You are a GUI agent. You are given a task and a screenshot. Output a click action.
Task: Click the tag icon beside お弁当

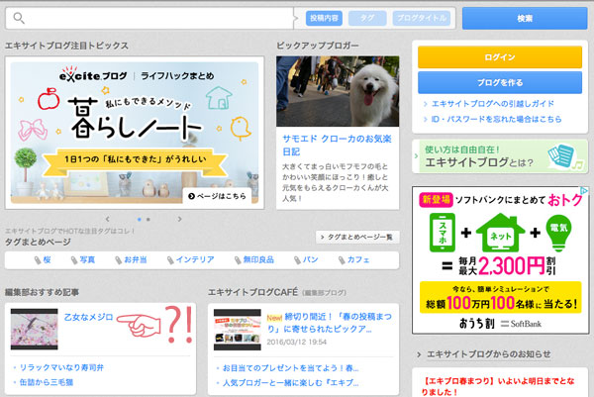119,260
